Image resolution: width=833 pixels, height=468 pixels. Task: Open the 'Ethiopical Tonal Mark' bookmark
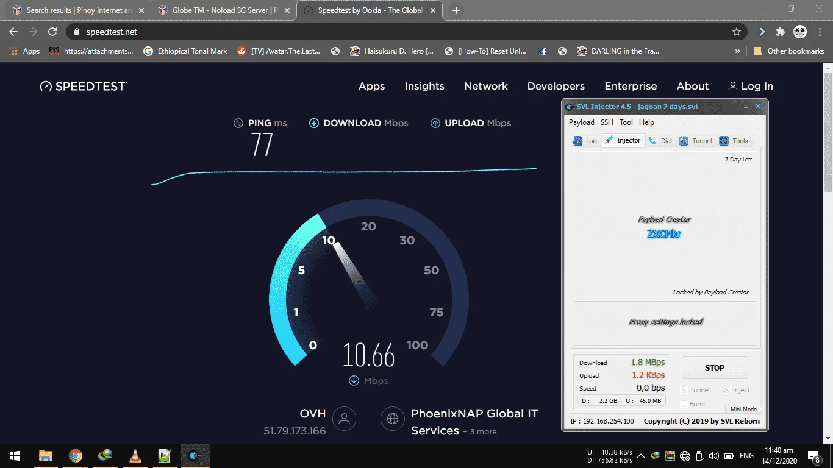click(185, 51)
